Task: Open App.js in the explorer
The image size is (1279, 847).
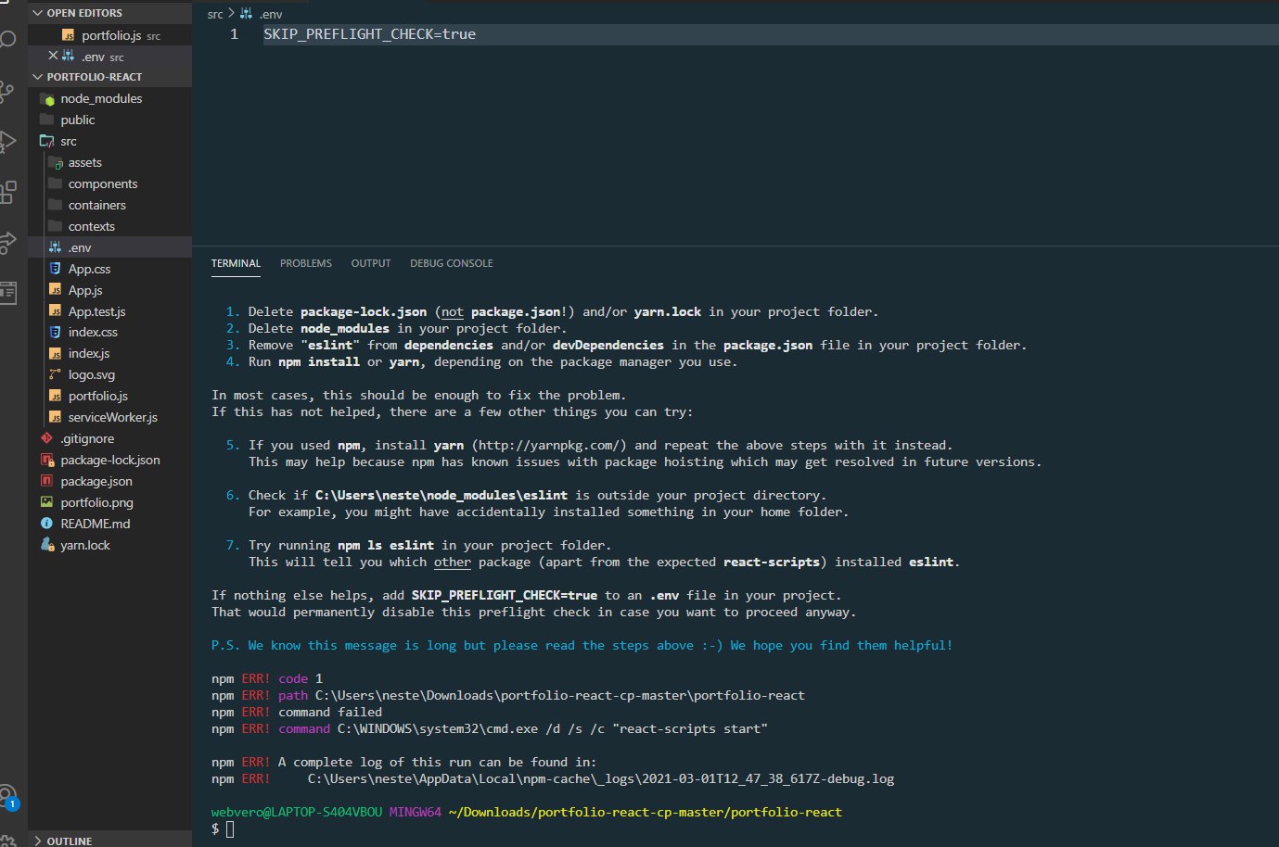Action: tap(109, 290)
